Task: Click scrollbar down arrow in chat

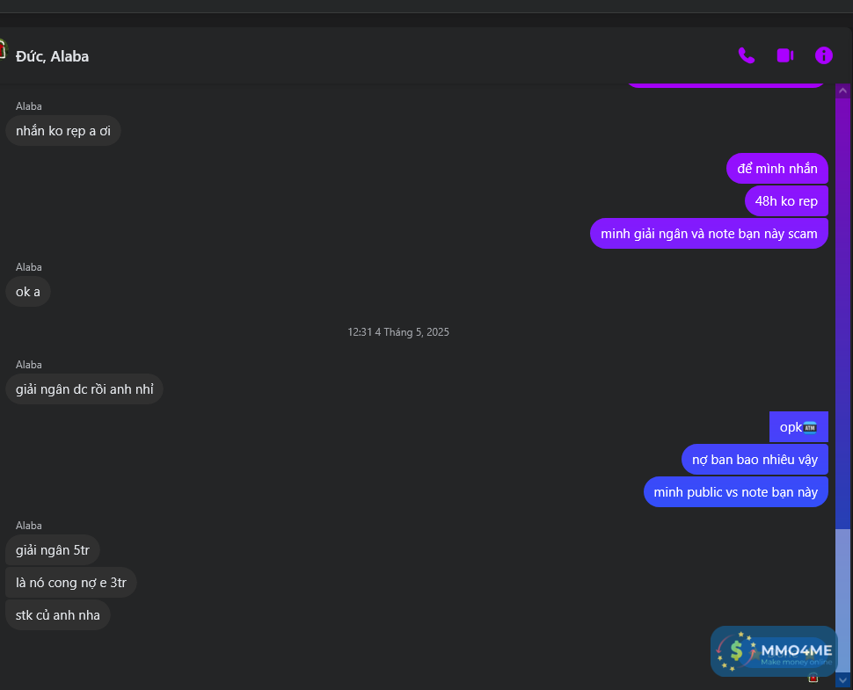Action: (842, 680)
